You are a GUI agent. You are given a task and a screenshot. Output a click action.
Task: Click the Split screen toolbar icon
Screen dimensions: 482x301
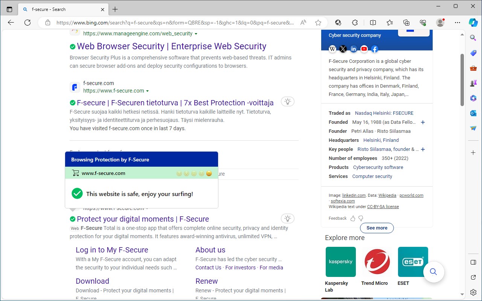coord(373,23)
